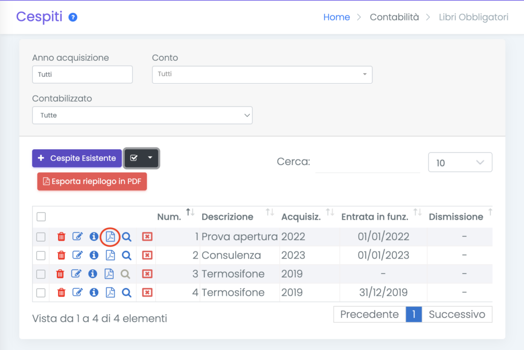The width and height of the screenshot is (524, 350).
Task: Show info for asset number 3
Action: tap(93, 274)
